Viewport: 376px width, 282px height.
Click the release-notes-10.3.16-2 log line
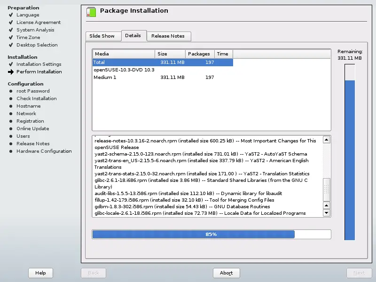pyautogui.click(x=205, y=144)
